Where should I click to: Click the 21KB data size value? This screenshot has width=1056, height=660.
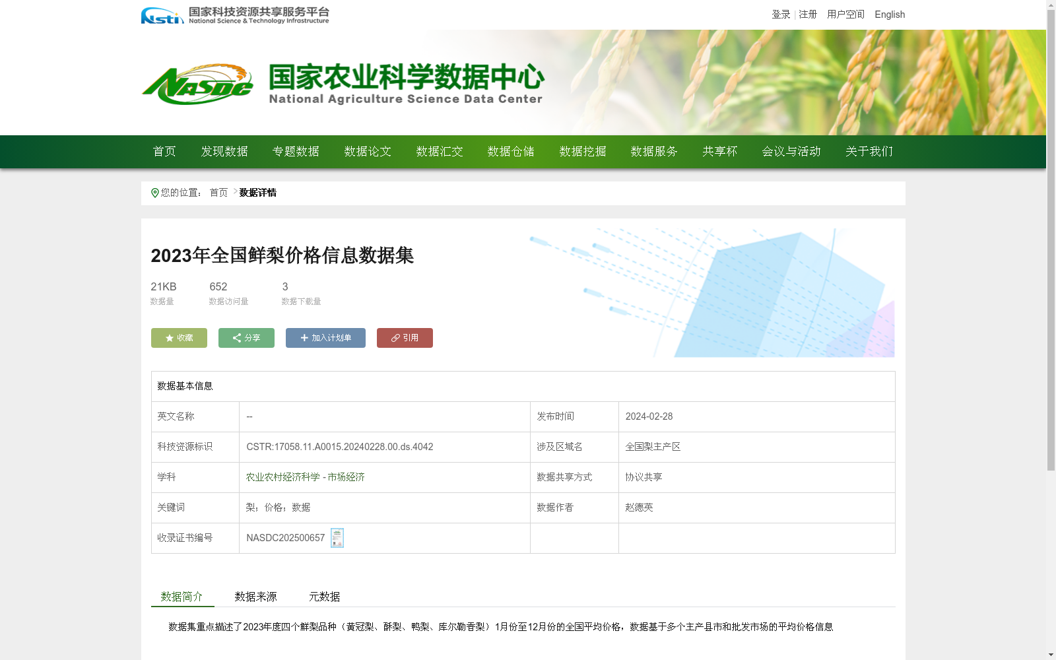pyautogui.click(x=164, y=286)
